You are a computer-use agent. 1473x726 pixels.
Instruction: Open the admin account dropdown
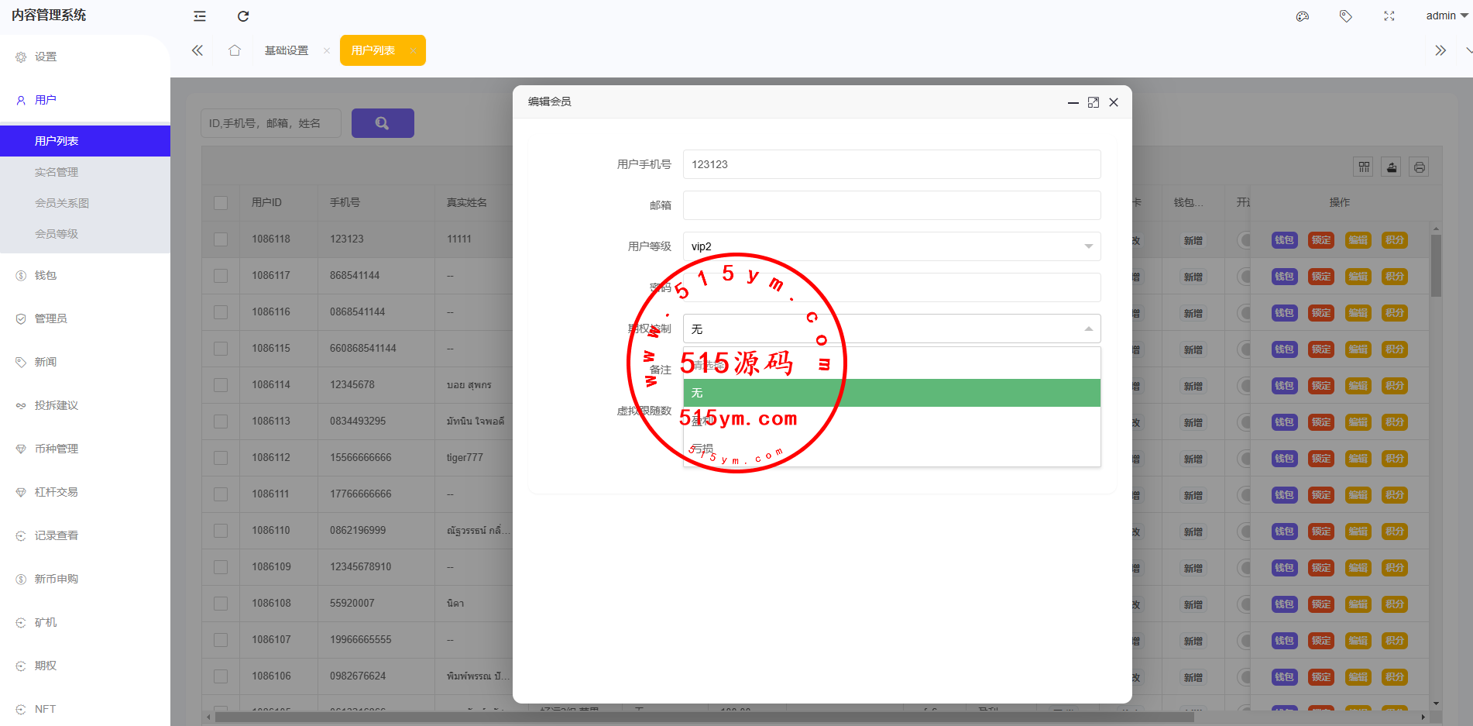coord(1446,15)
